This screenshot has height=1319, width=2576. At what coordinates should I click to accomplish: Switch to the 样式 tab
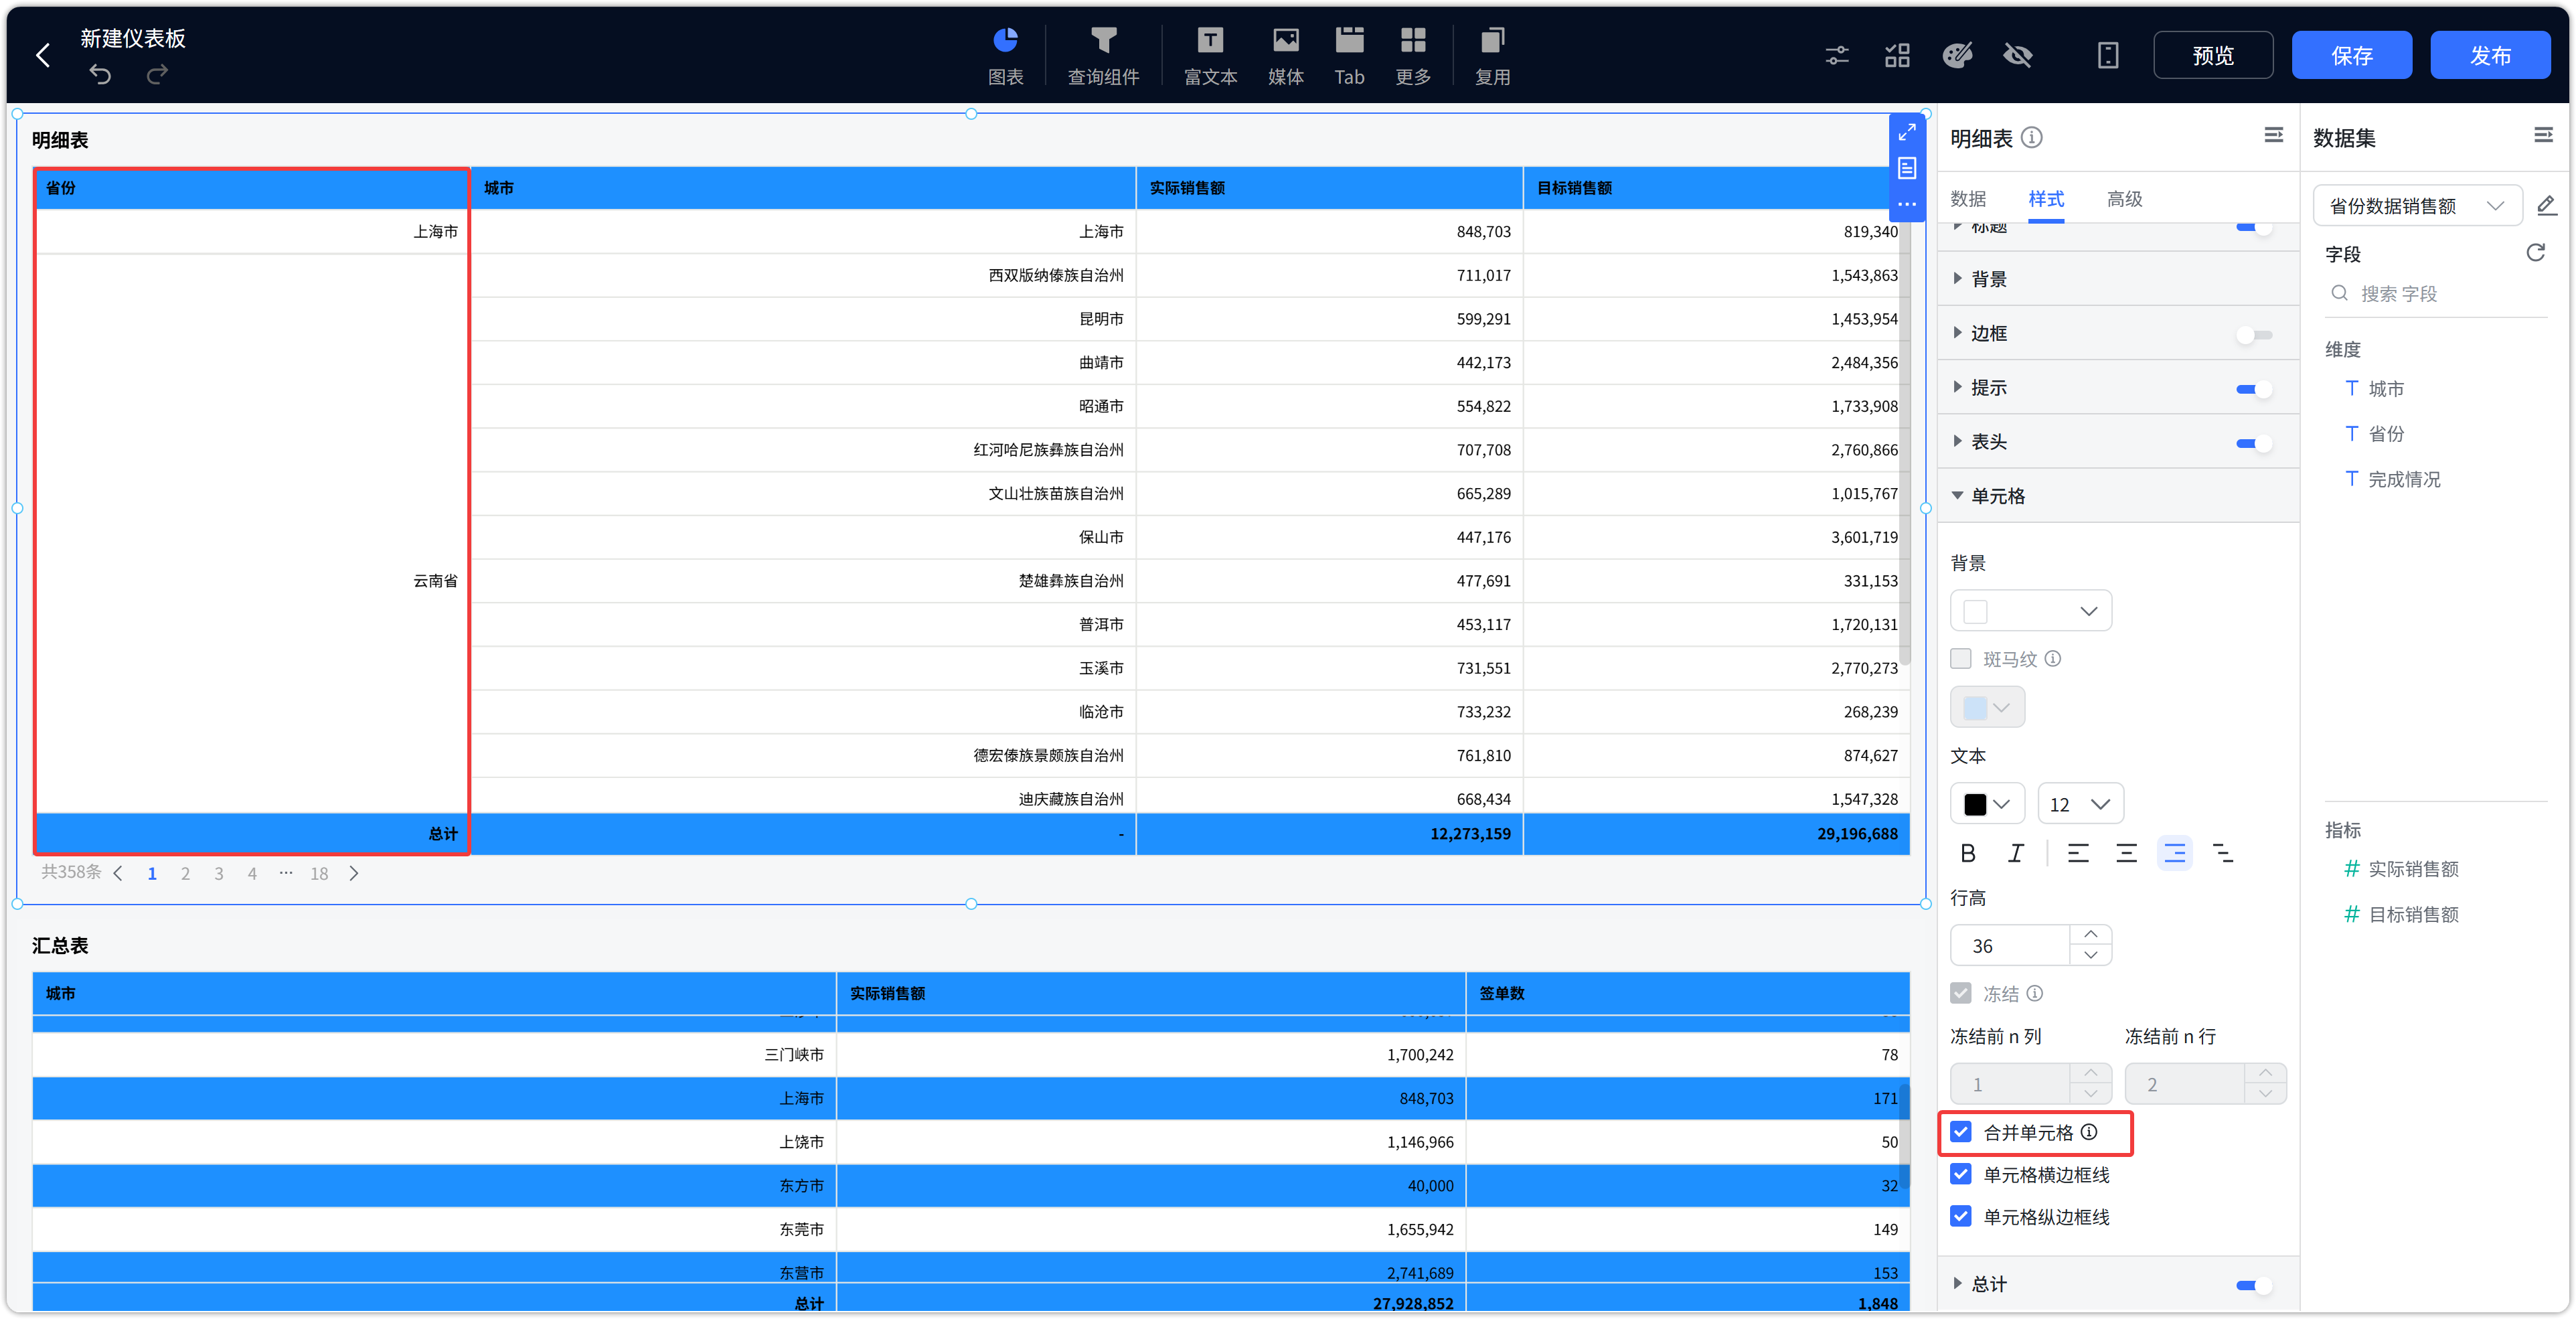coord(2046,199)
